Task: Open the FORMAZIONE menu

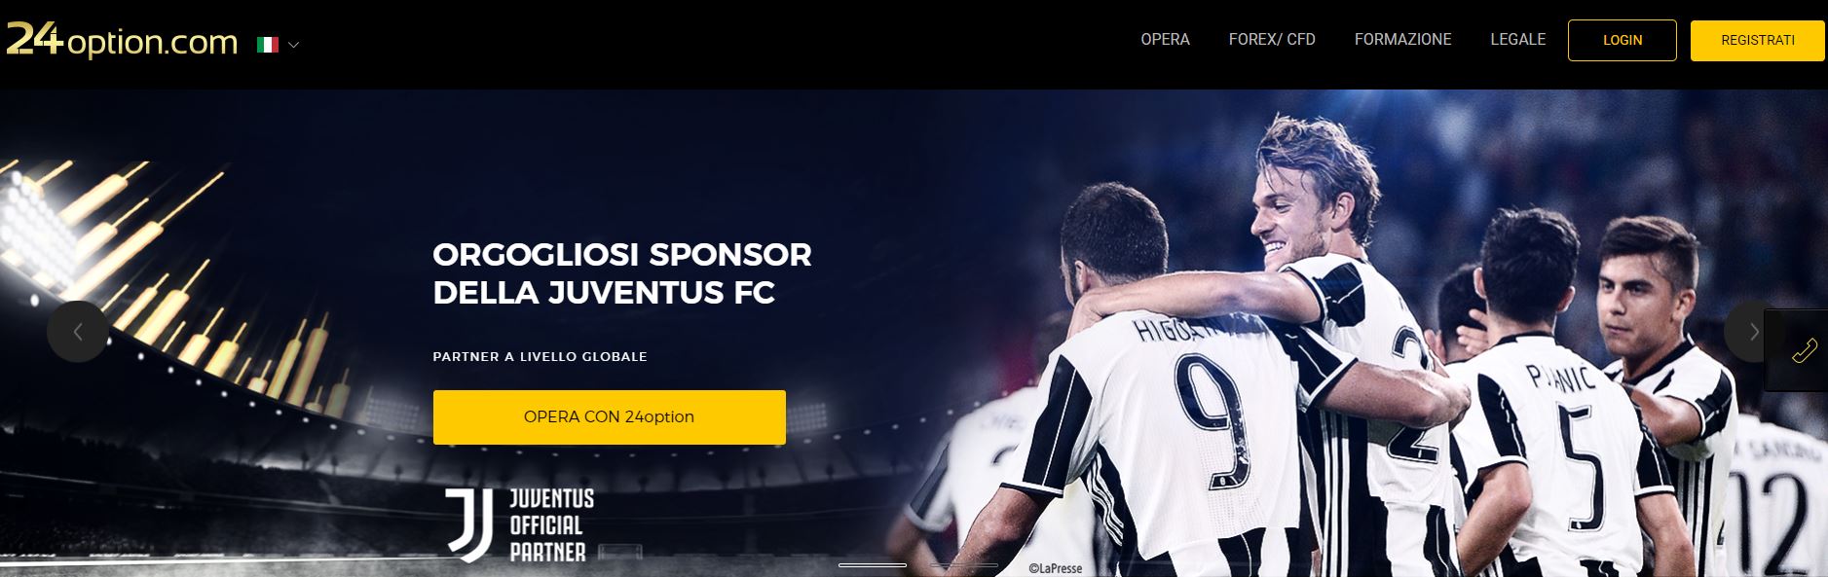Action: click(1402, 40)
